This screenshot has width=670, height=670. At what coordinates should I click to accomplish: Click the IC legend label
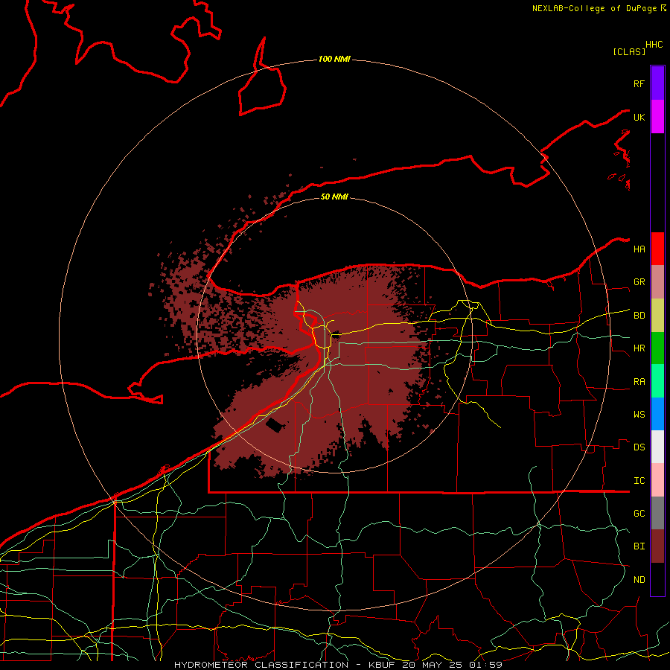pos(639,481)
